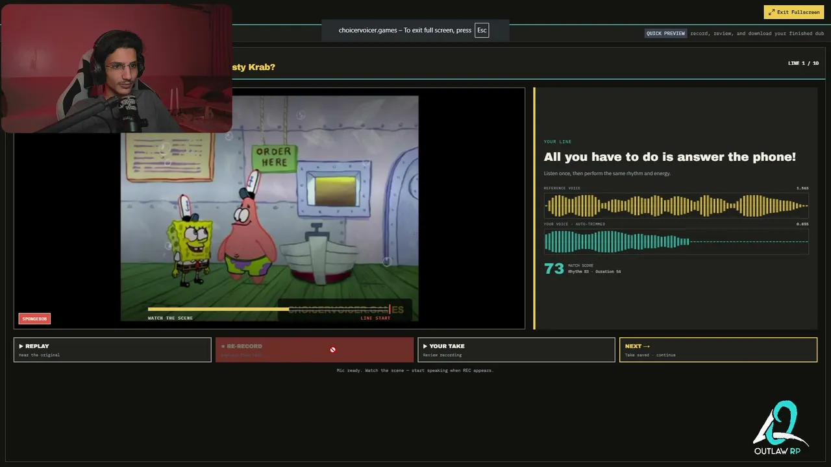This screenshot has width=831, height=467.
Task: Click the recorded duration '0.85s'
Action: pos(802,224)
